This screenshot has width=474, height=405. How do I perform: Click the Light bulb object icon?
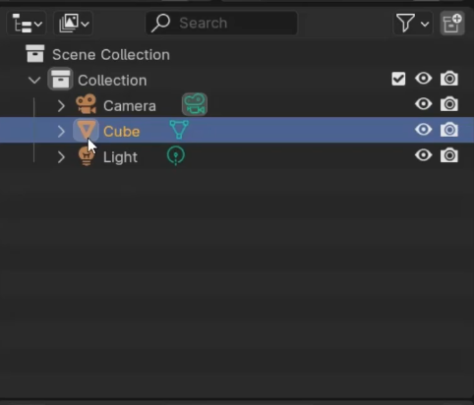pos(87,156)
